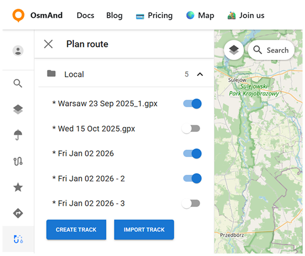Open favorites star icon in sidebar

18,187
